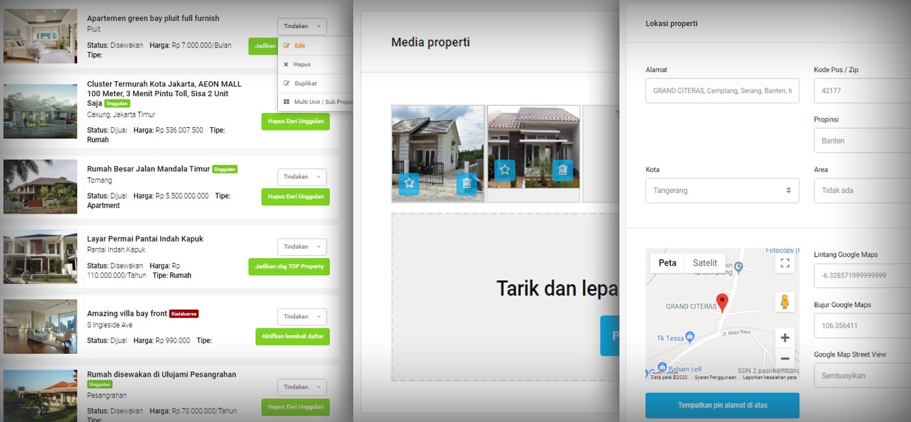Image resolution: width=911 pixels, height=422 pixels.
Task: Select the star icon on the second house image
Action: pos(506,170)
